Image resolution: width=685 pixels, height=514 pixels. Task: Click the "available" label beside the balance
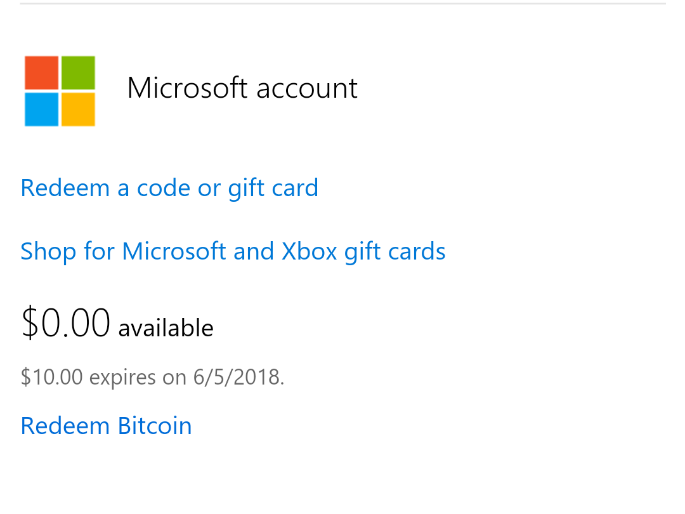click(x=166, y=328)
